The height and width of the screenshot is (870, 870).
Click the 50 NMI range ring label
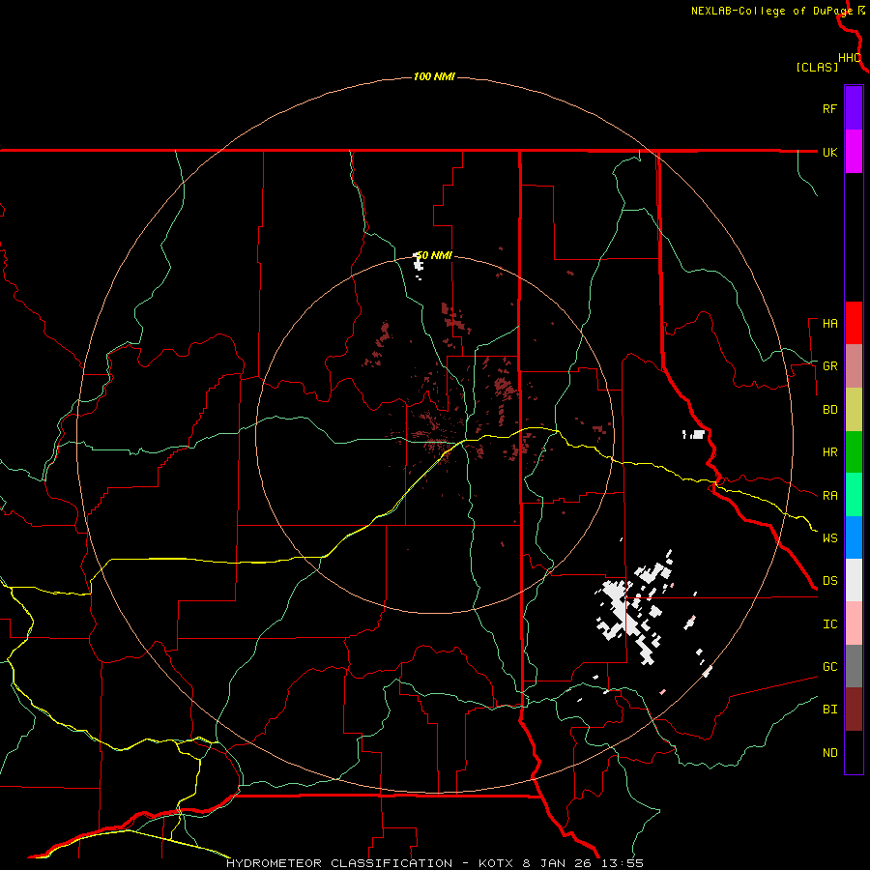tap(434, 255)
